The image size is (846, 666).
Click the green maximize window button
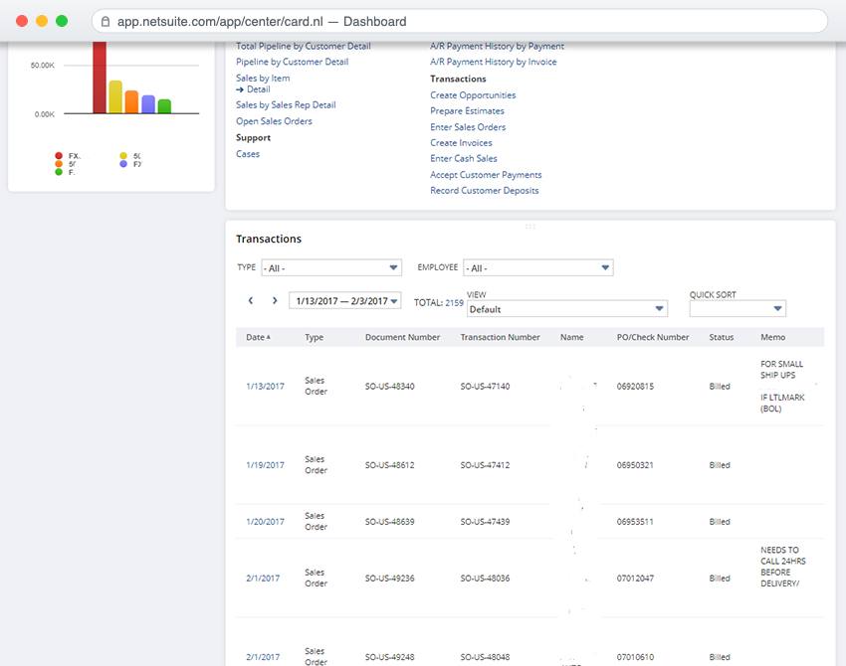[62, 21]
